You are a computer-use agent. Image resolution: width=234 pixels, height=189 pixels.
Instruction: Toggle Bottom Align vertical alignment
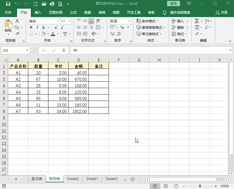click(91, 21)
